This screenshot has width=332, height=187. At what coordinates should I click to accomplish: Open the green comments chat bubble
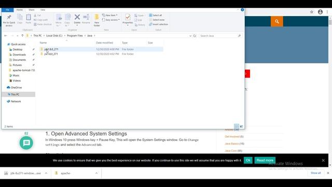[26, 143]
